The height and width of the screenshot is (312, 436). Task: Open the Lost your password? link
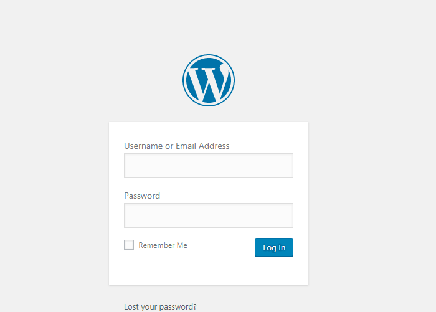click(160, 307)
